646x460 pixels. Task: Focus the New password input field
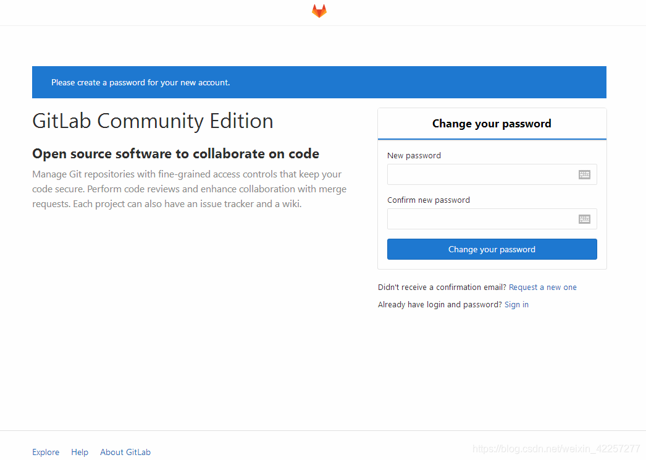pyautogui.click(x=492, y=174)
